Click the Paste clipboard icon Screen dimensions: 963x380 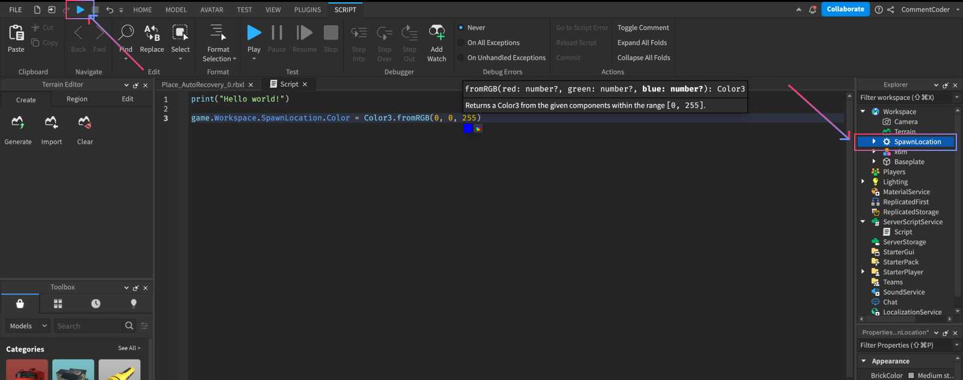[16, 32]
